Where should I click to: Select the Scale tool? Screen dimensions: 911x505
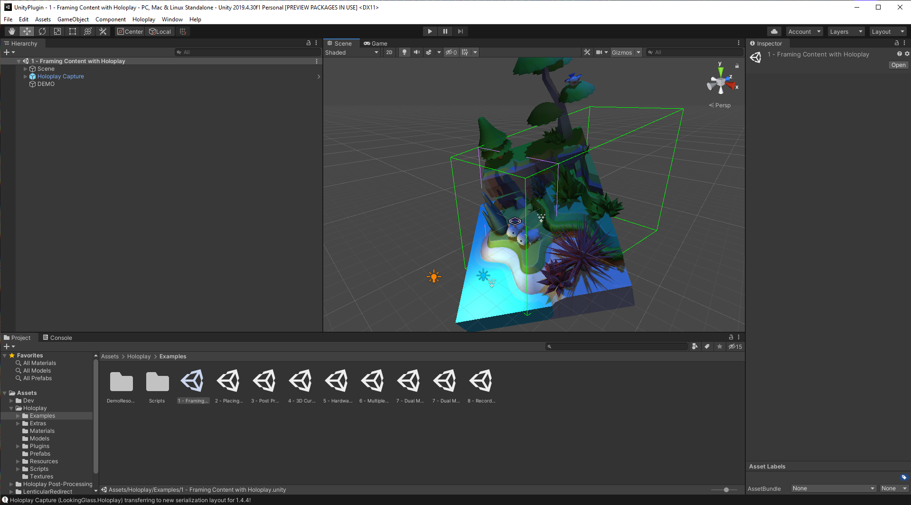57,31
